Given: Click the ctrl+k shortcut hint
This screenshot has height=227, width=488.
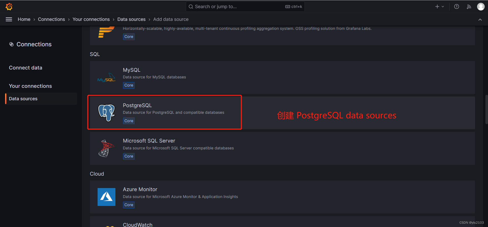Looking at the screenshot, I should 294,7.
